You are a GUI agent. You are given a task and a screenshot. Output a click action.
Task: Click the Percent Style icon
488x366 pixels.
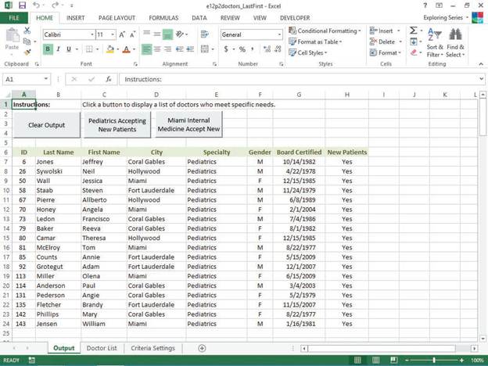click(242, 49)
